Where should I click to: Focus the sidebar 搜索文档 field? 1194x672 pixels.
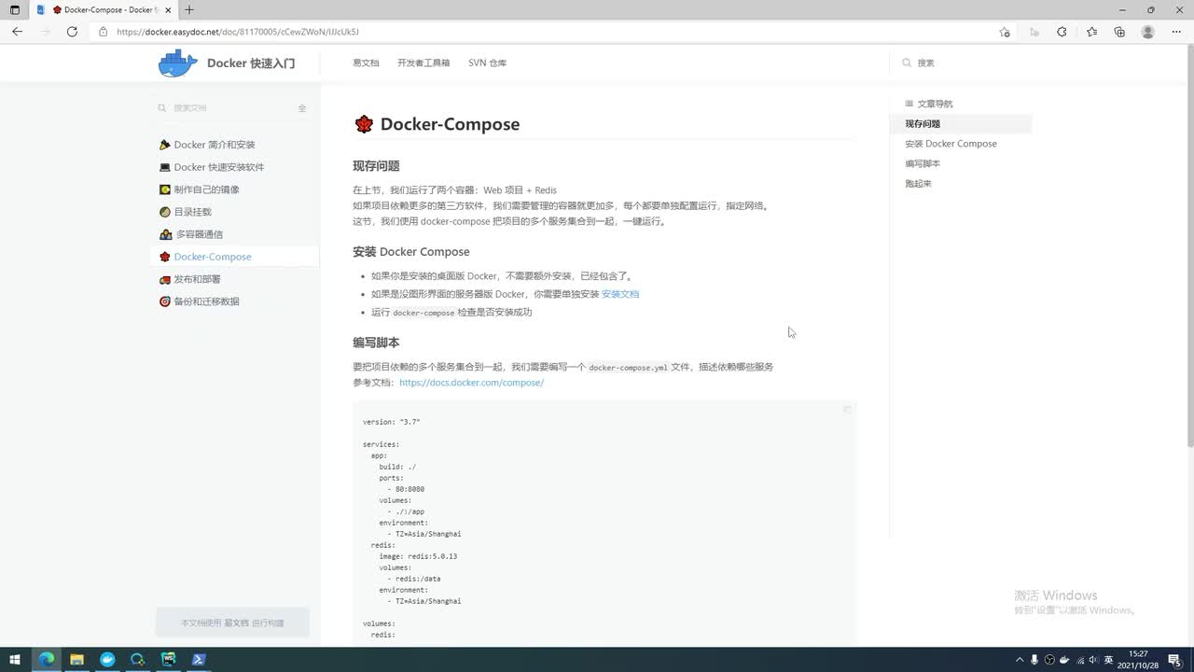pyautogui.click(x=224, y=108)
